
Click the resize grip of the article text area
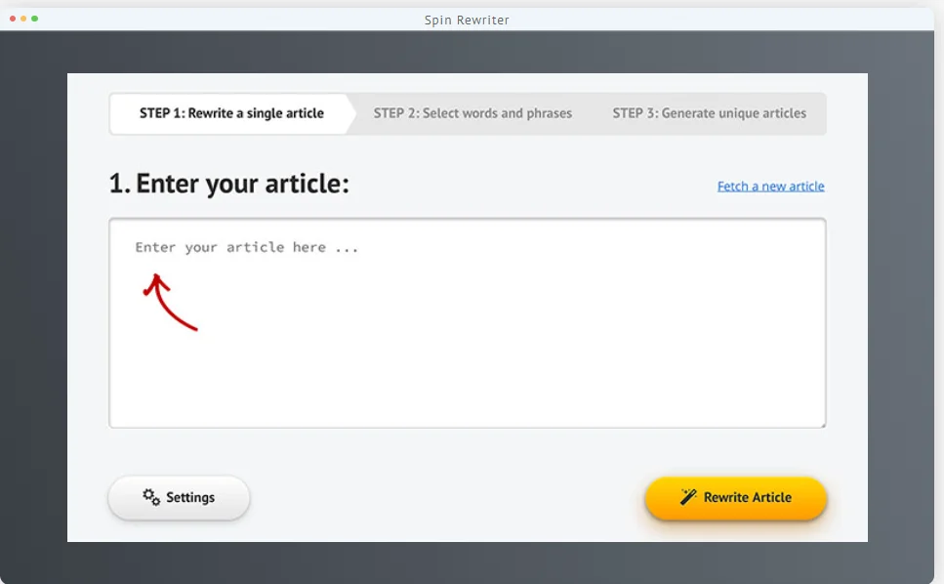coord(822,424)
